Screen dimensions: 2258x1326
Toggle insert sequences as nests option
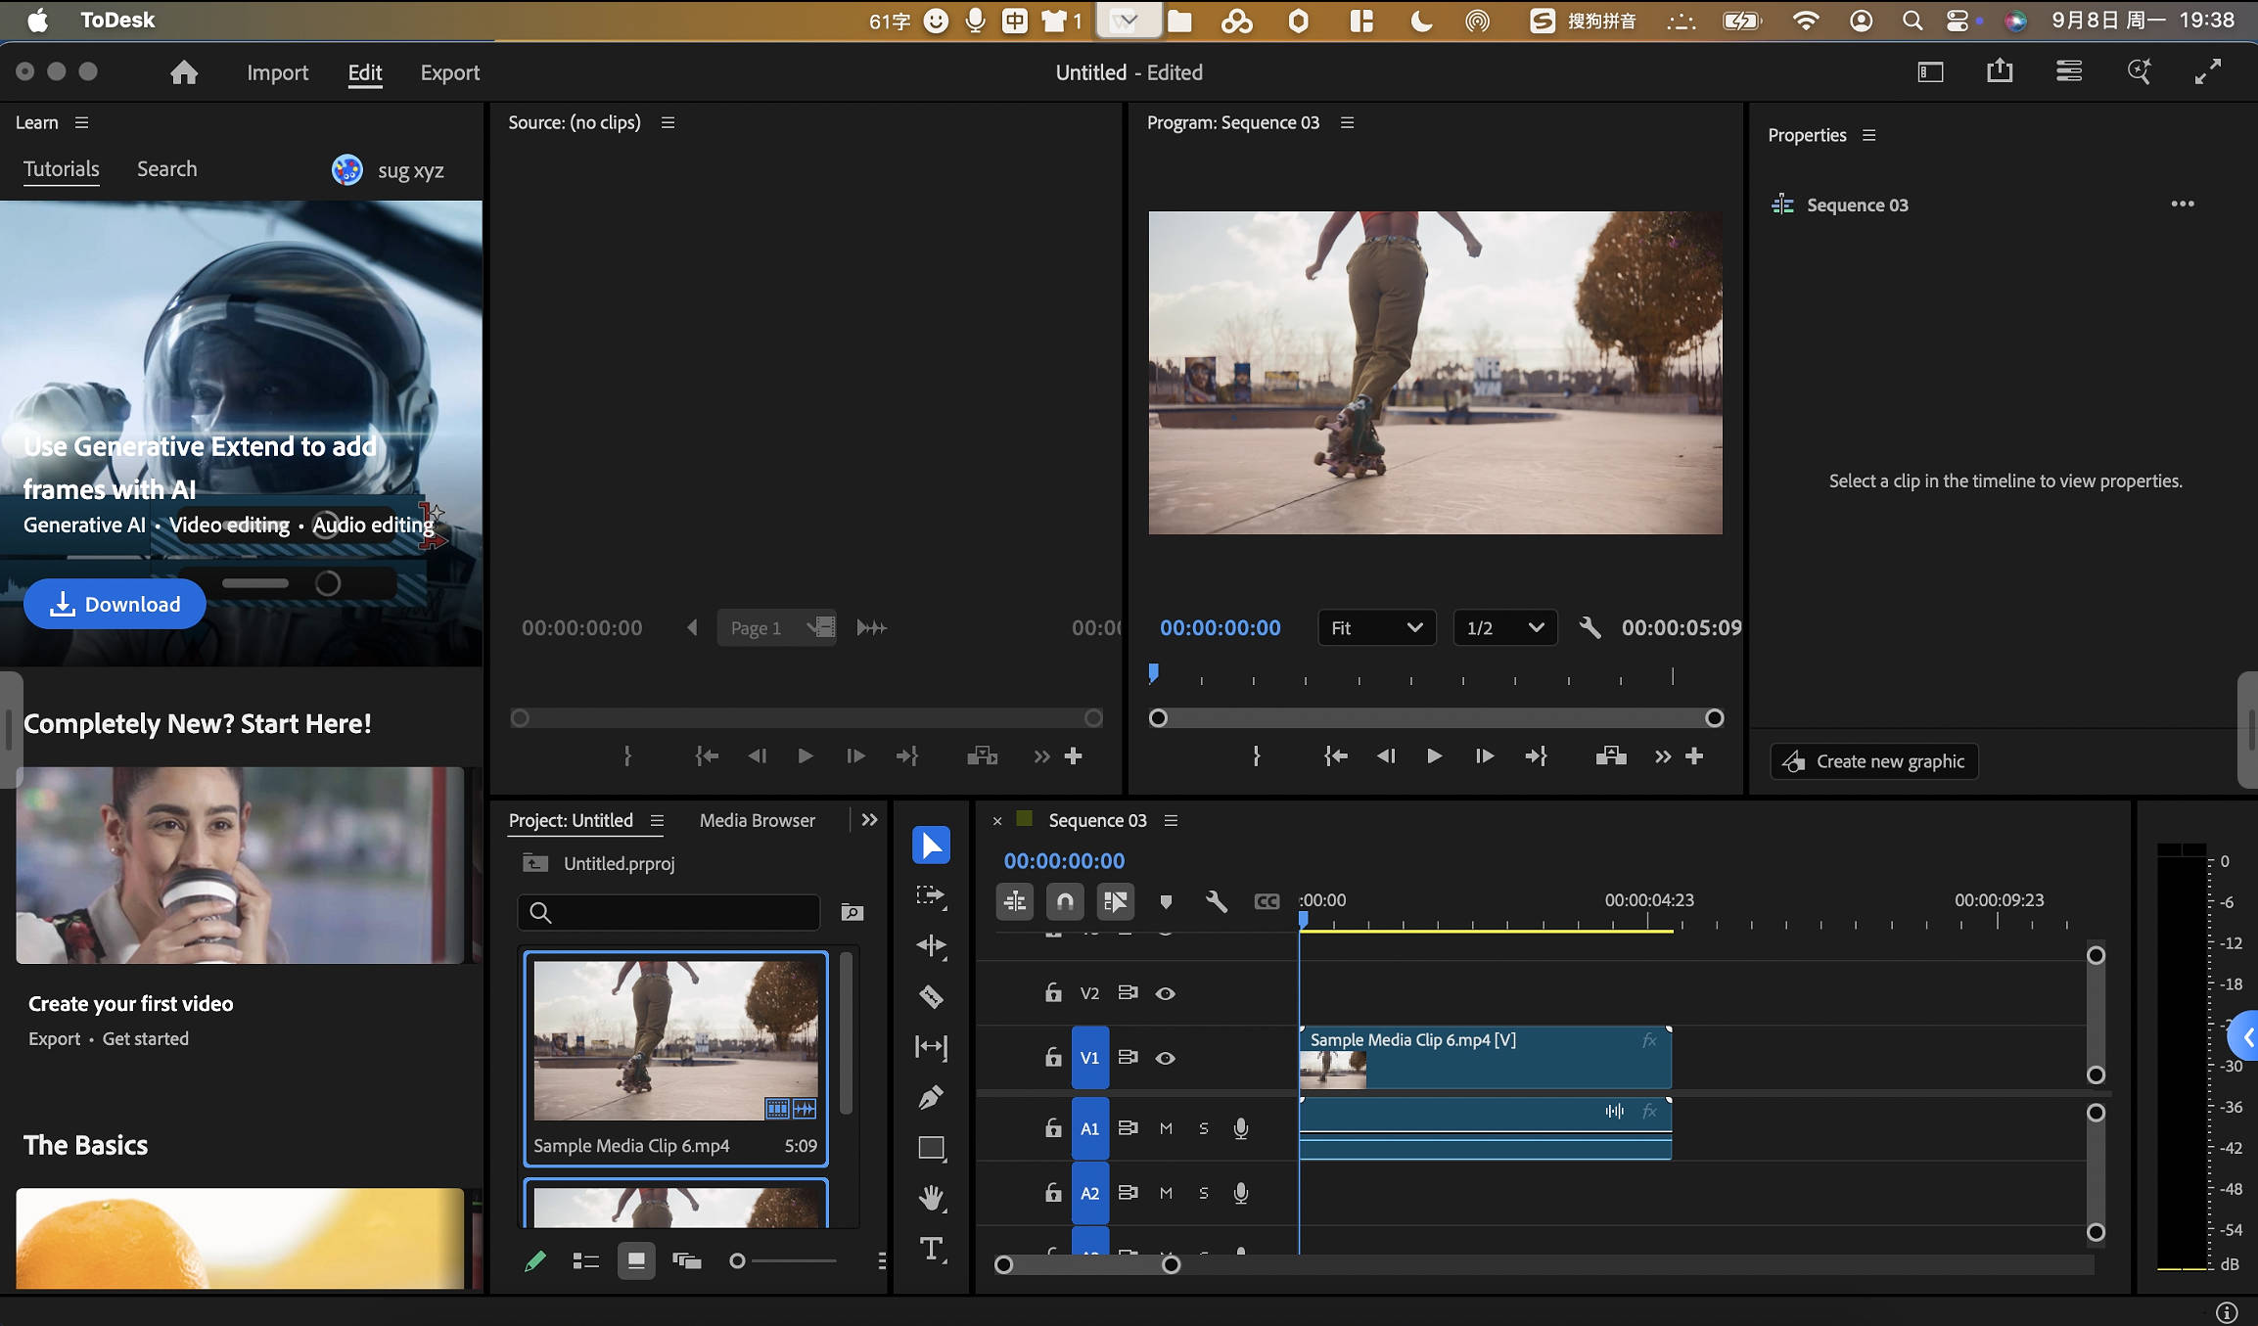point(1015,901)
